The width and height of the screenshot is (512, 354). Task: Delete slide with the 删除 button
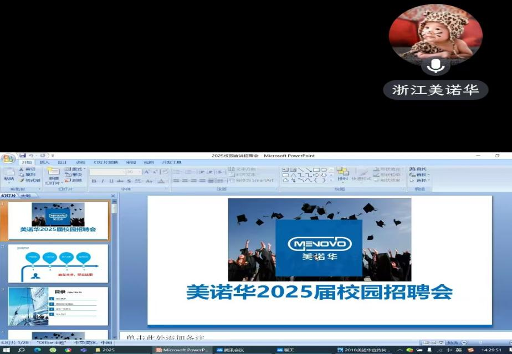click(x=74, y=180)
